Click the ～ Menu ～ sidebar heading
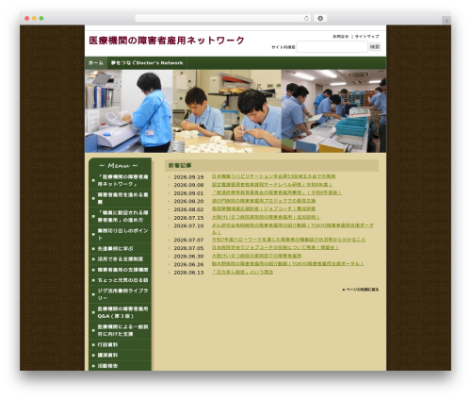The height and width of the screenshot is (399, 471). coord(119,165)
